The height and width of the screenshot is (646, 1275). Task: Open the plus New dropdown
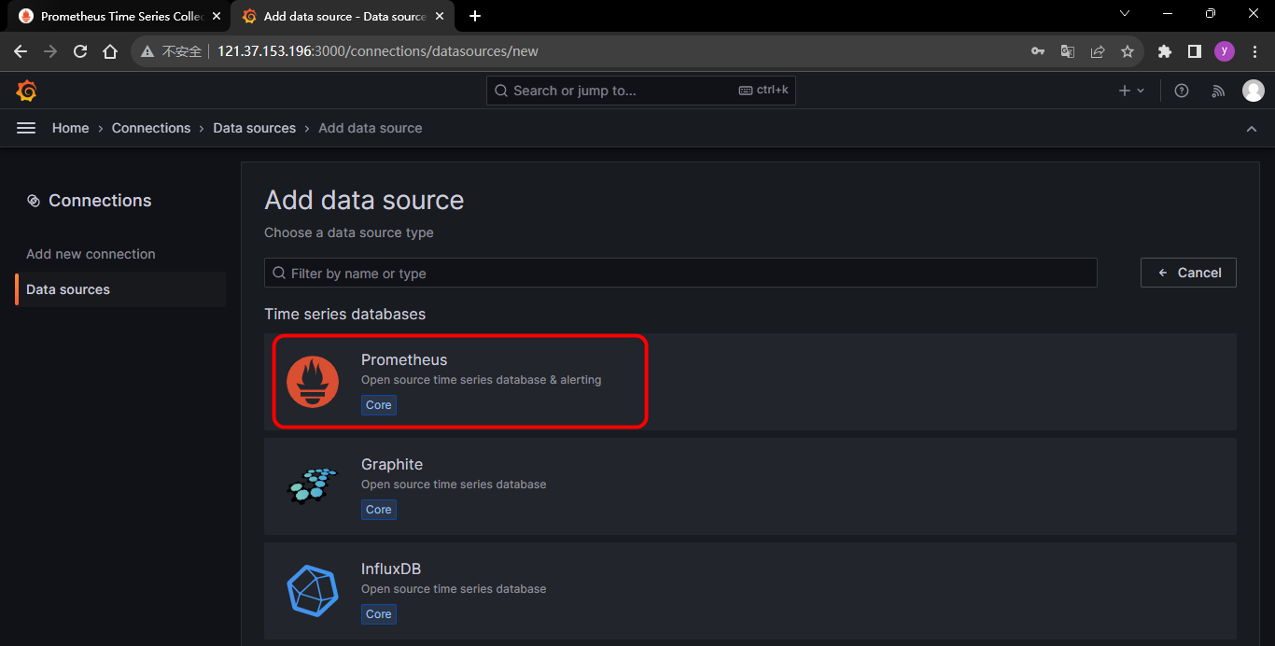pos(1131,91)
